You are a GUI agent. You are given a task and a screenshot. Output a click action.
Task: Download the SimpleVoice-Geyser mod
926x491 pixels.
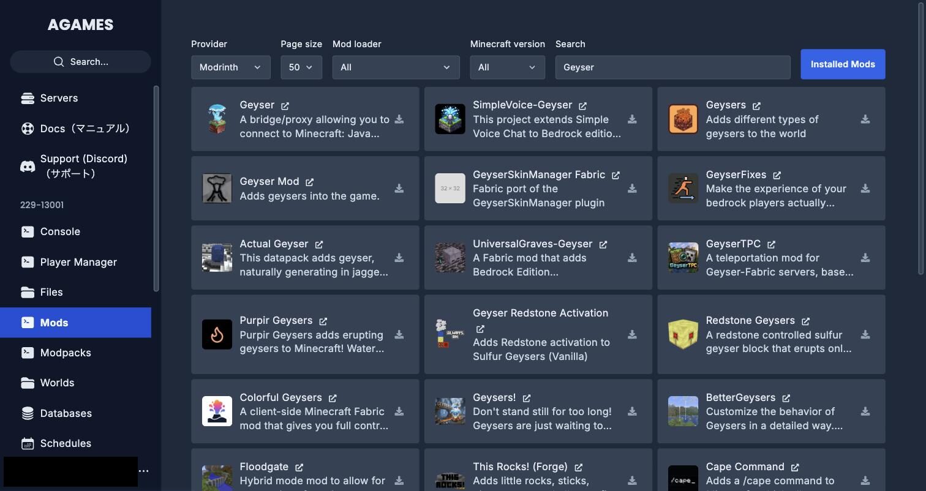632,119
